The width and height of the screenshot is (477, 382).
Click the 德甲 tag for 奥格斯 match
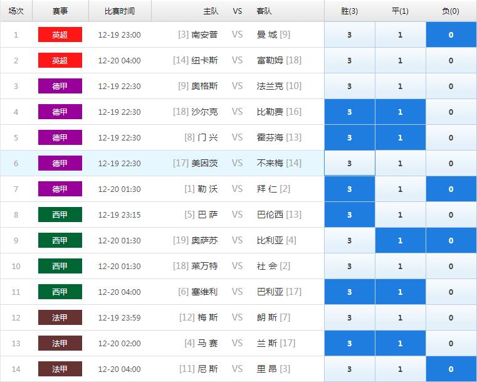coord(60,86)
